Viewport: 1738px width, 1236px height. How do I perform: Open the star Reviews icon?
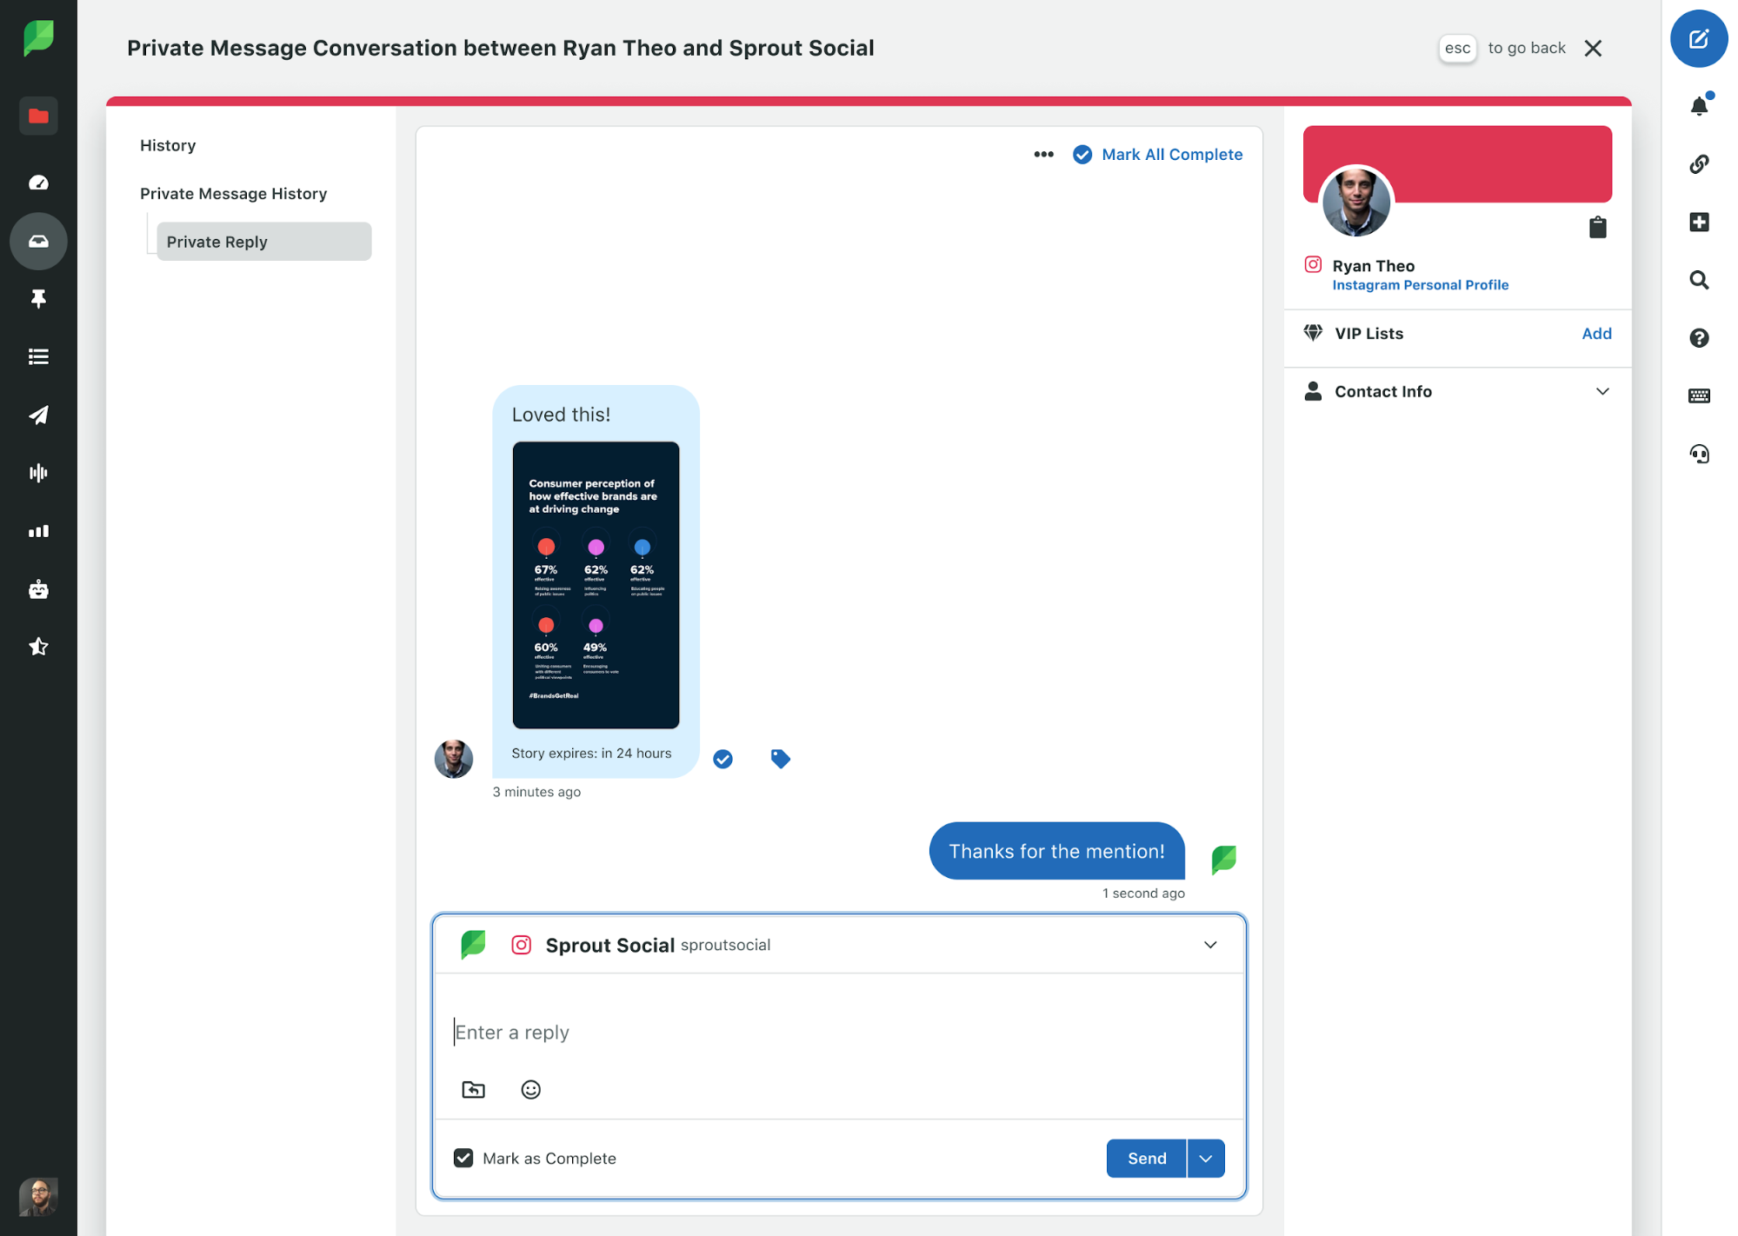38,647
